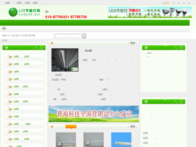The height and width of the screenshot is (147, 196).
Task: Click the pencil icon in the third sidebar category row
Action: (10, 71)
